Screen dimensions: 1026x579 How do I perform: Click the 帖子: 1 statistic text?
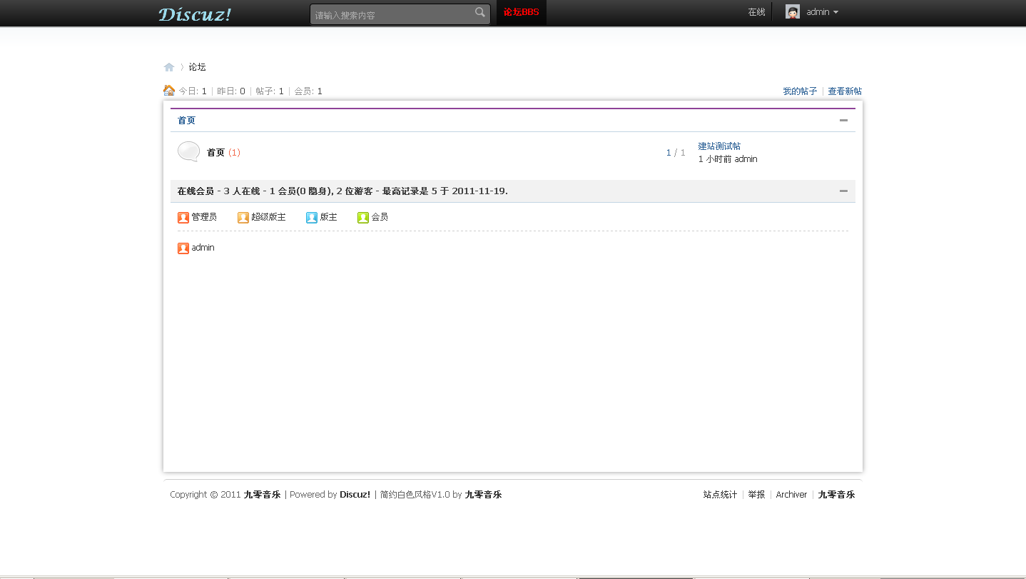270,91
